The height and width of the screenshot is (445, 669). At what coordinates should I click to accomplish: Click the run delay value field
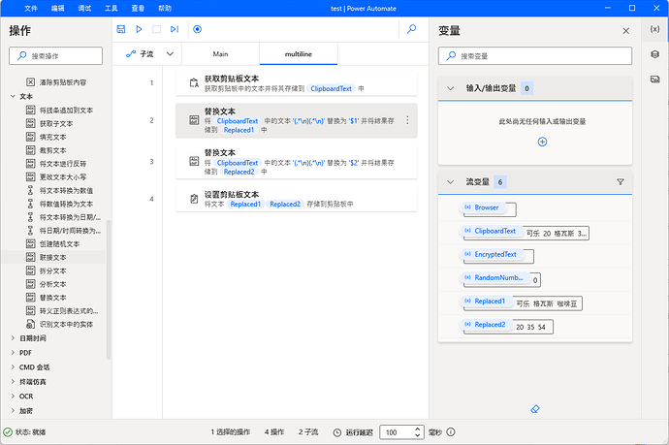click(x=397, y=432)
